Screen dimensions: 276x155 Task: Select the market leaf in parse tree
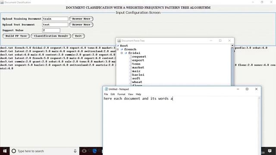pos(138,68)
